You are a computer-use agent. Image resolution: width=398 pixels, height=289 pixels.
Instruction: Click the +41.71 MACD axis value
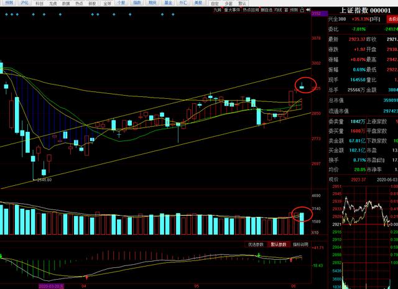(x=318, y=247)
